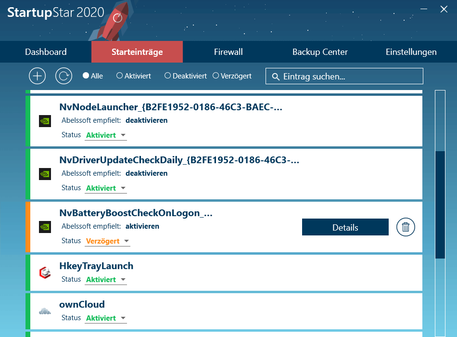Open status dropdown for NvNodeLauncher
Image resolution: width=457 pixels, height=337 pixels.
[106, 135]
